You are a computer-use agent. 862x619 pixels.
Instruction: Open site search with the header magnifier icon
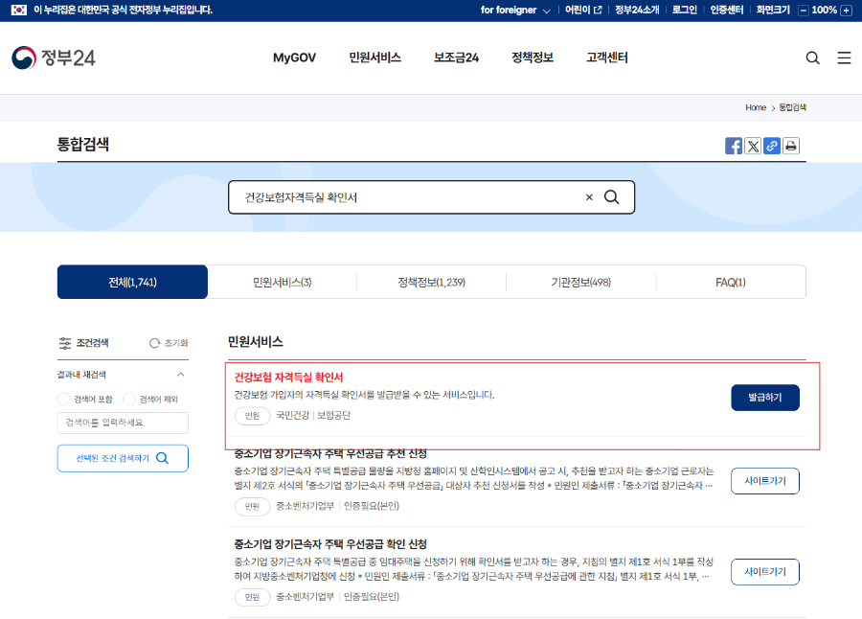tap(812, 57)
